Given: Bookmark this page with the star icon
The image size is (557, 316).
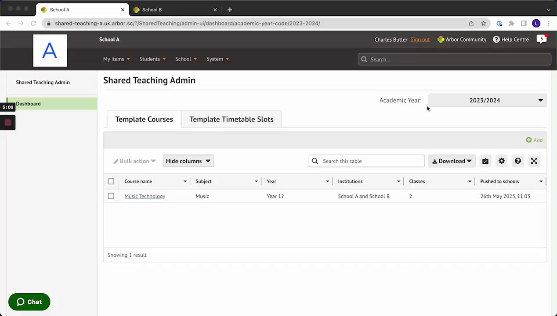Looking at the screenshot, I should coord(484,23).
